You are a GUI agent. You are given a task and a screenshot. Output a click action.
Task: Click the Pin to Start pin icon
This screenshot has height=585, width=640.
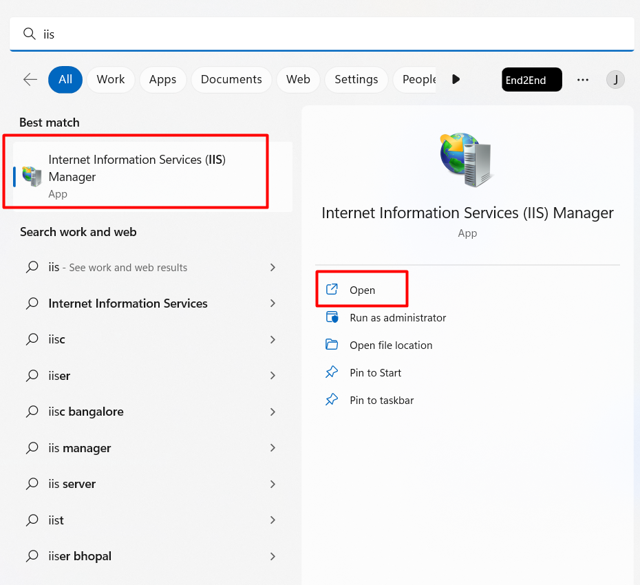point(332,372)
